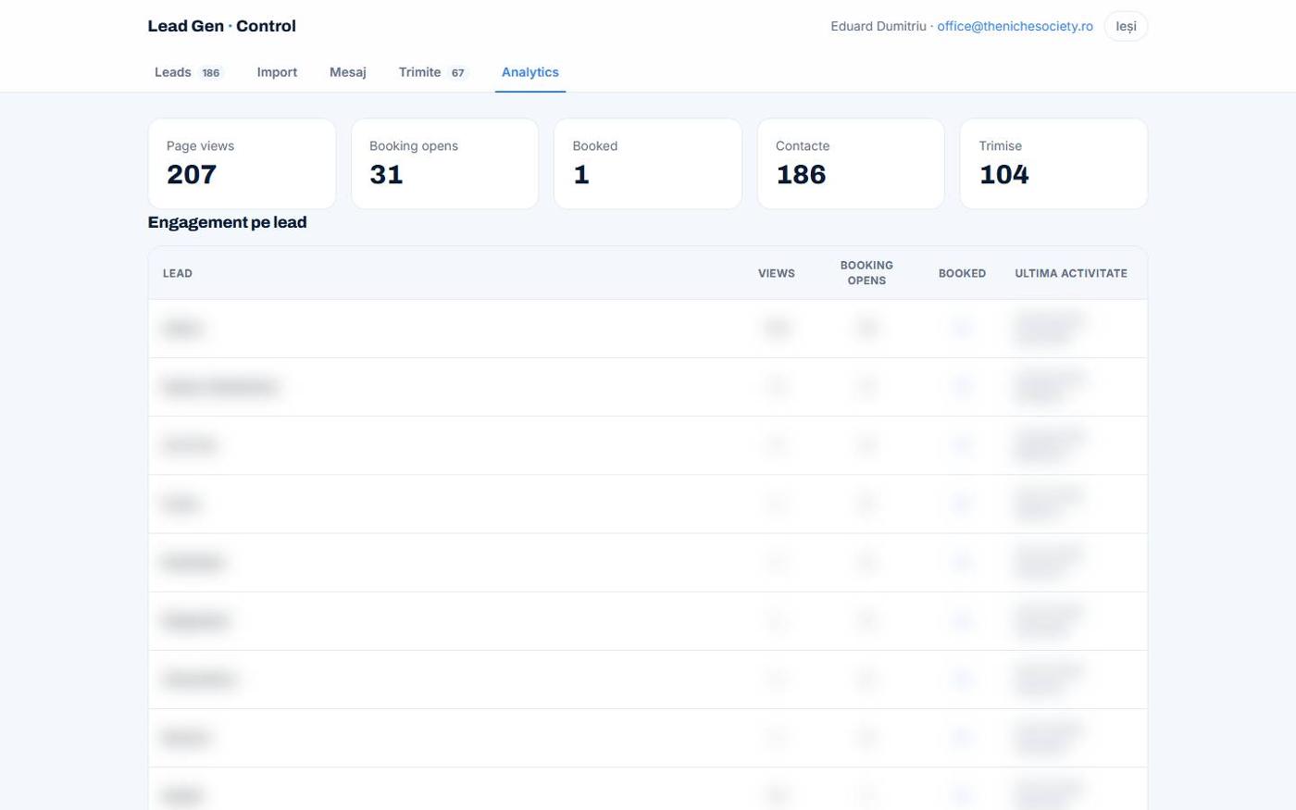
Task: Click the Trimise stat card
Action: click(x=1053, y=164)
